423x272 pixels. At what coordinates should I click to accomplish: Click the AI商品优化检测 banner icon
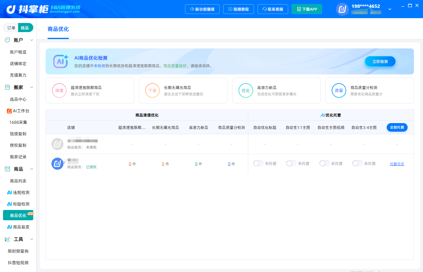(60, 61)
